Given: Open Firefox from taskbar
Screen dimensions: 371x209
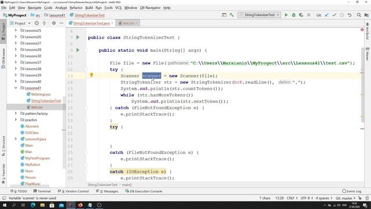Looking at the screenshot, I should 80,205.
